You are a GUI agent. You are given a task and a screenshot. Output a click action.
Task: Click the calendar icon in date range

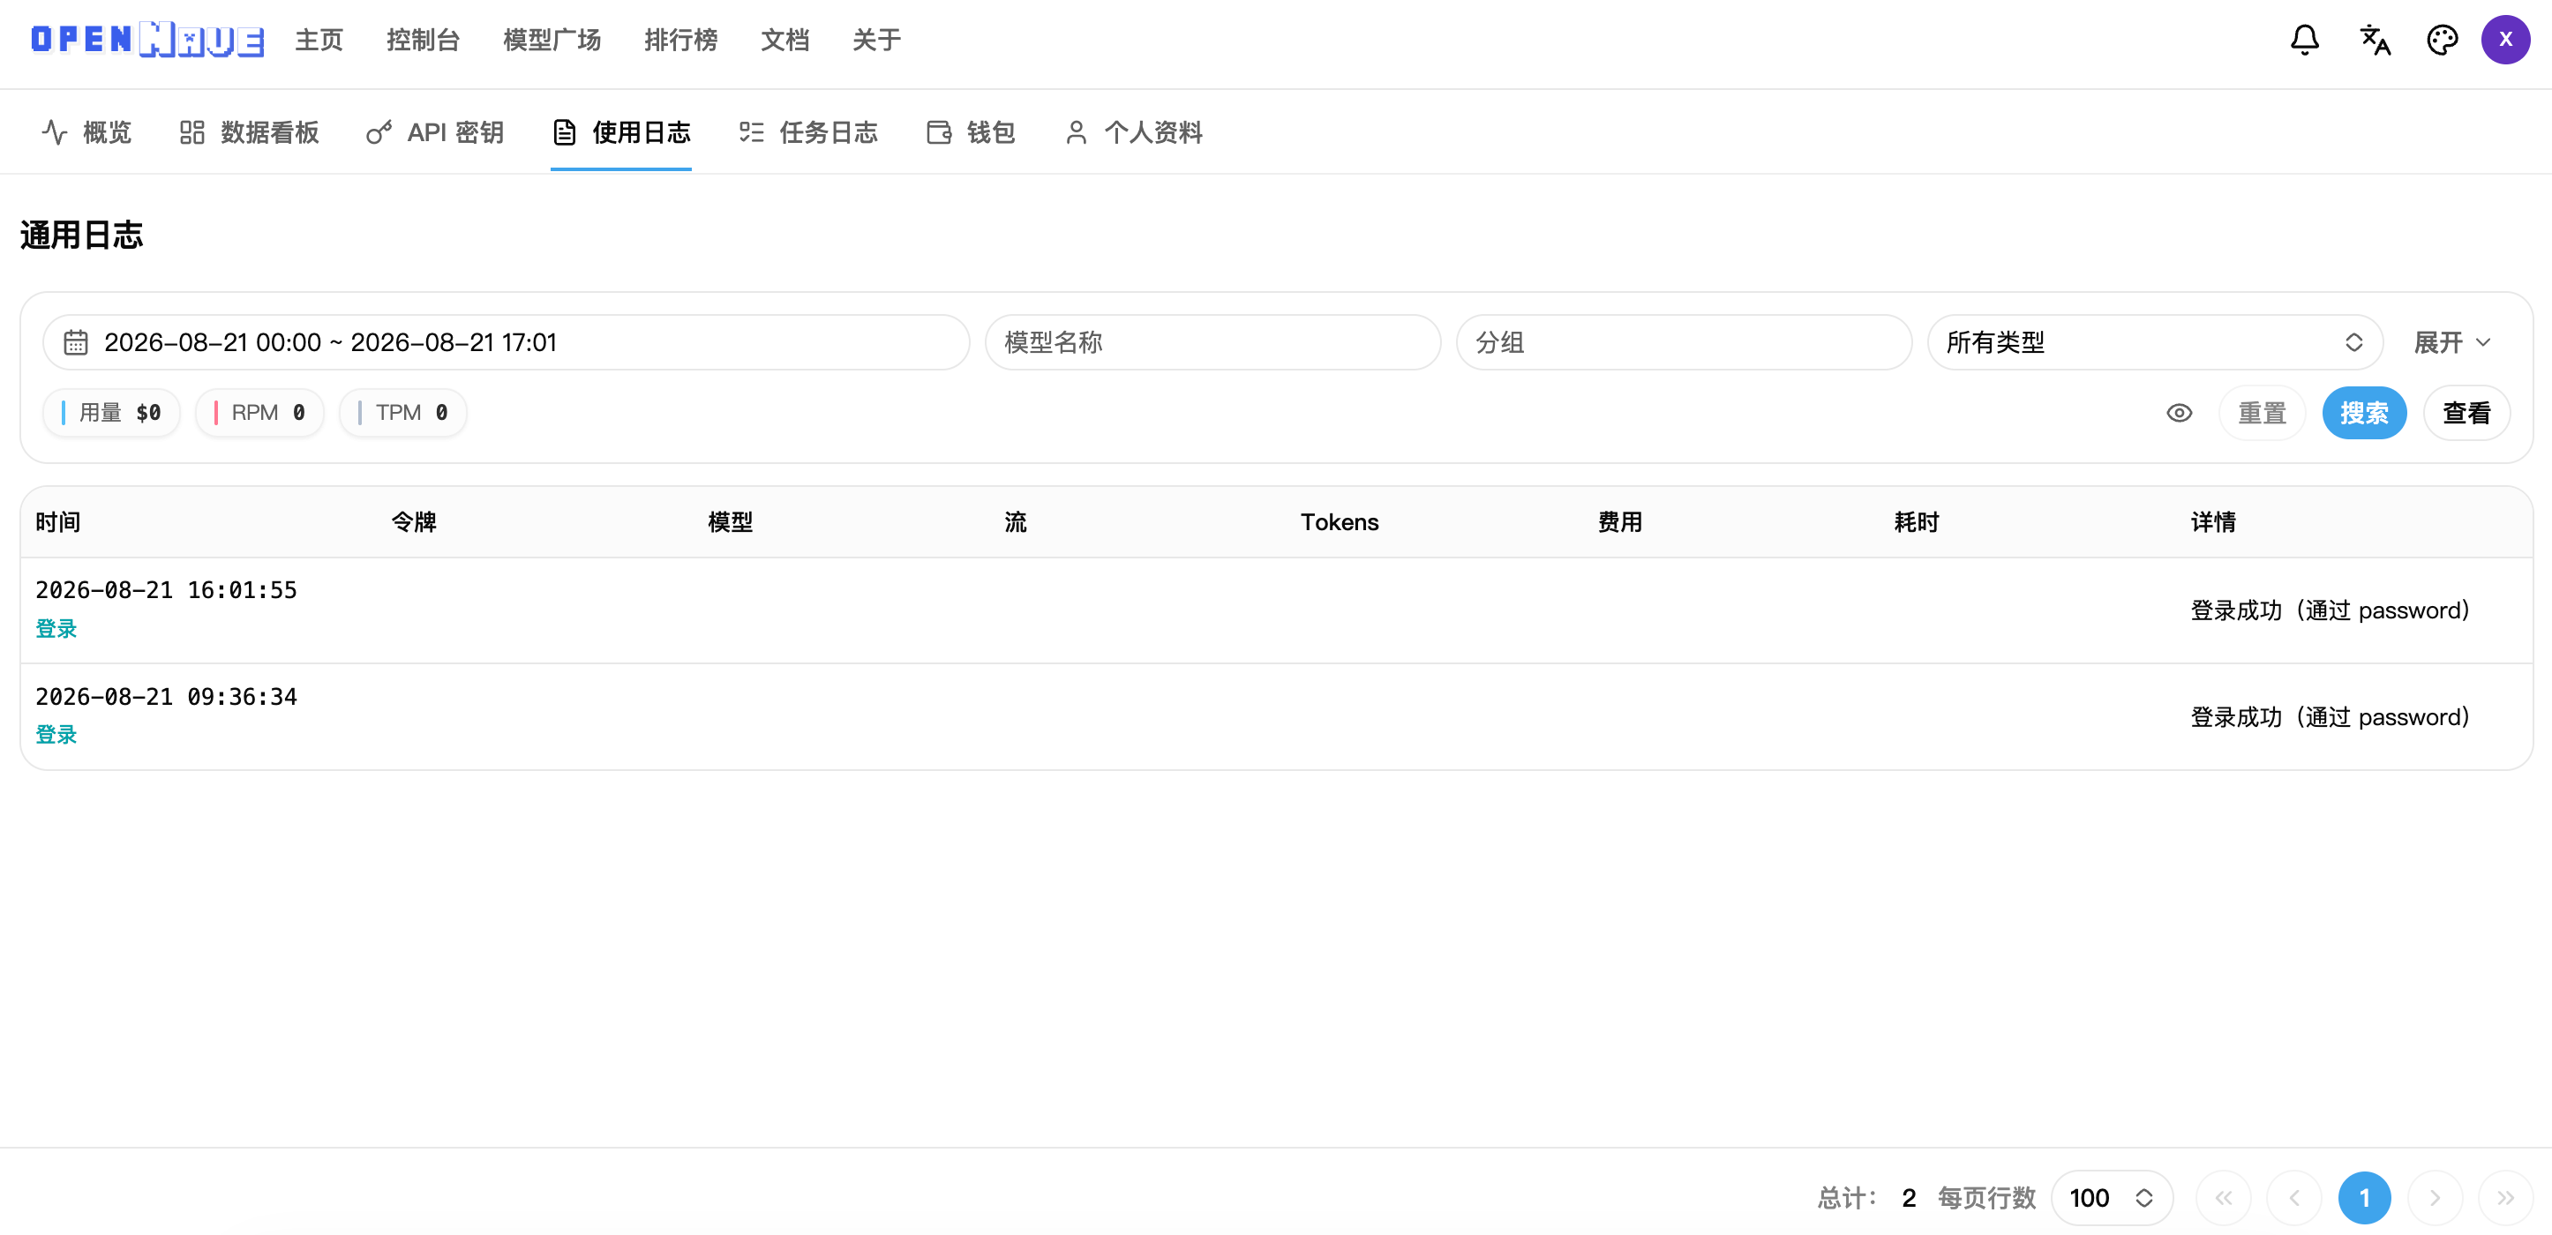click(76, 342)
